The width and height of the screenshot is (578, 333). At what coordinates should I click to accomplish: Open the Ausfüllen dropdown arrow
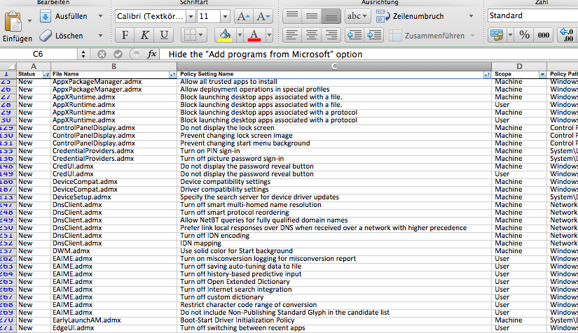click(x=100, y=16)
